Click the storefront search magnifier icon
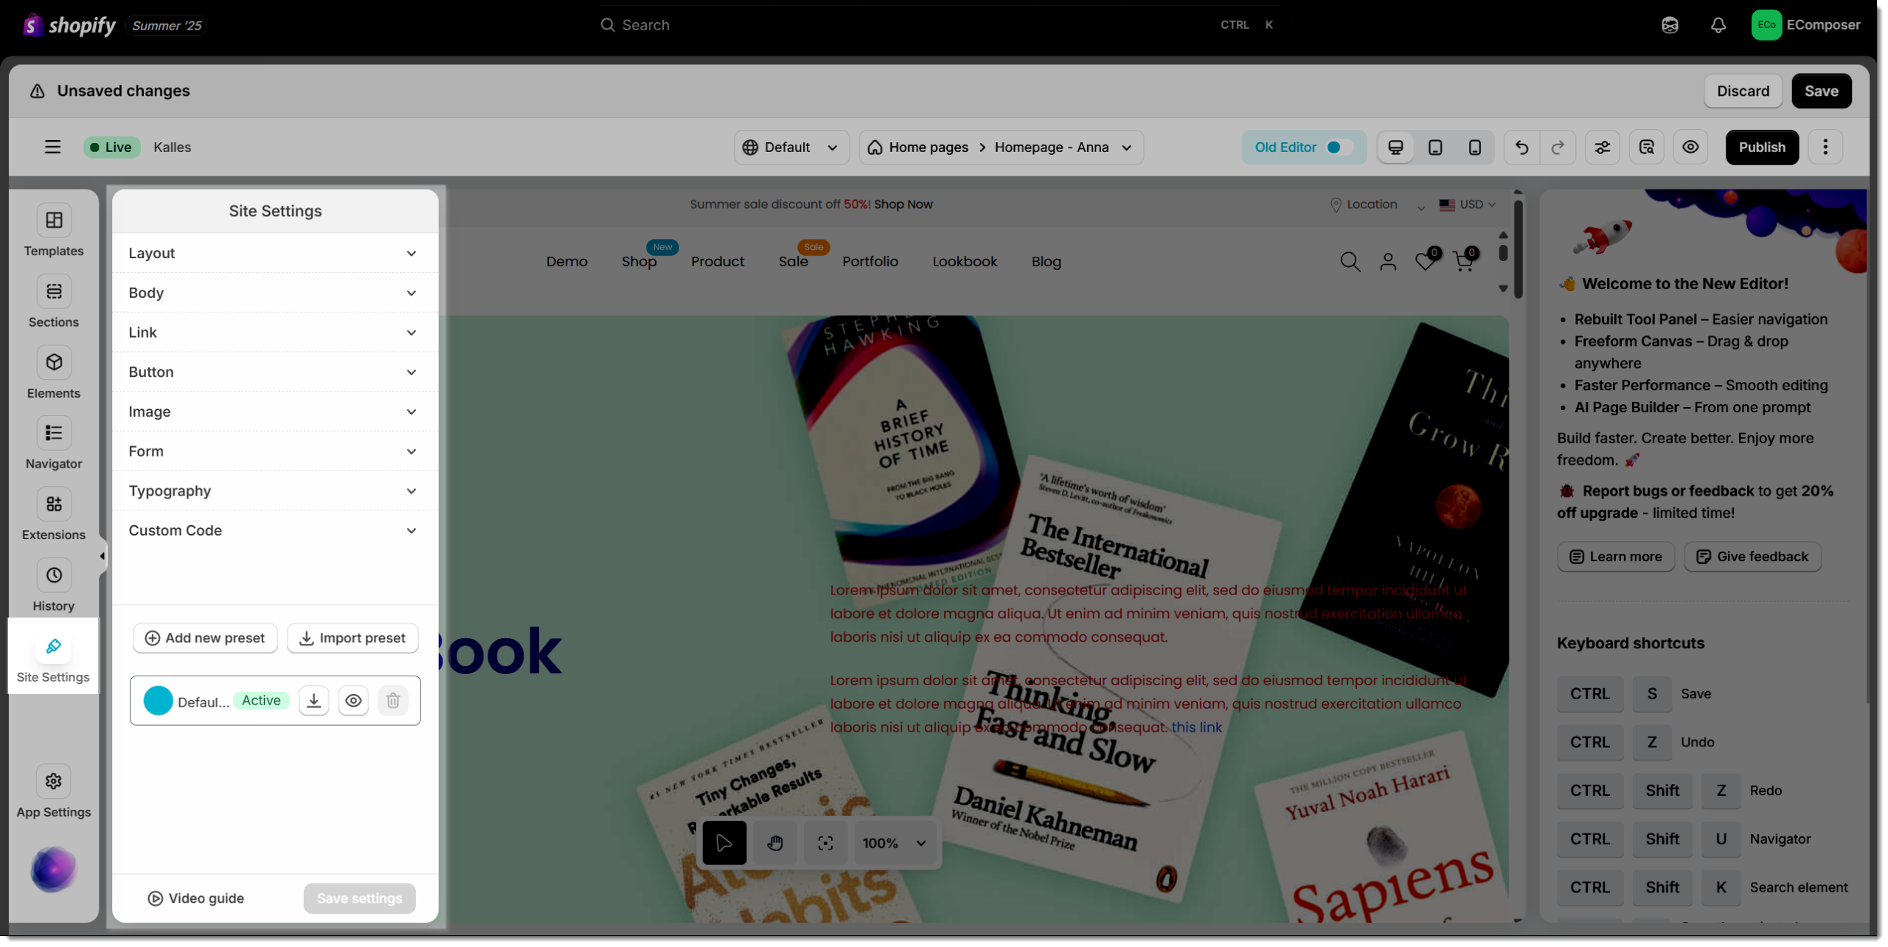This screenshot has width=1888, height=947. click(1350, 262)
